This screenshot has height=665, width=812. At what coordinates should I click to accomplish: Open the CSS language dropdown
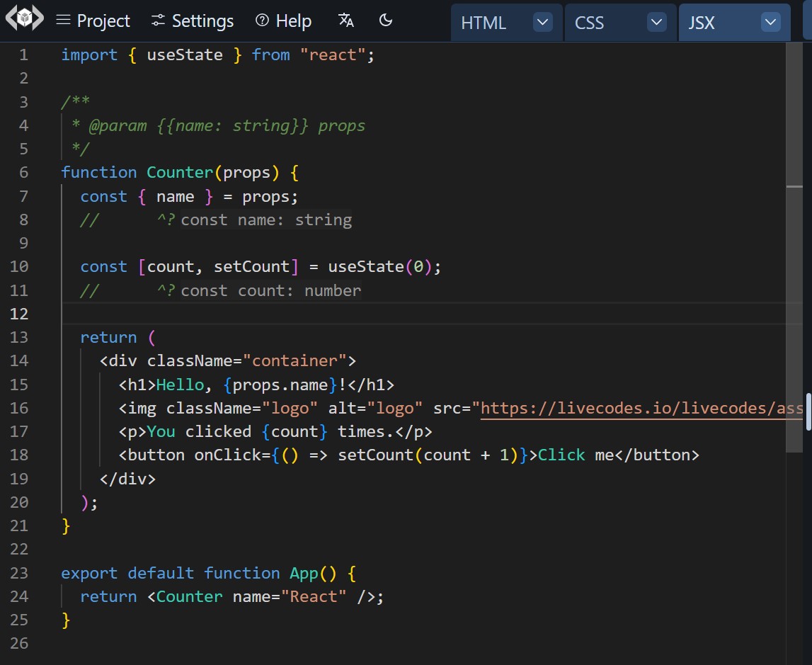tap(656, 22)
